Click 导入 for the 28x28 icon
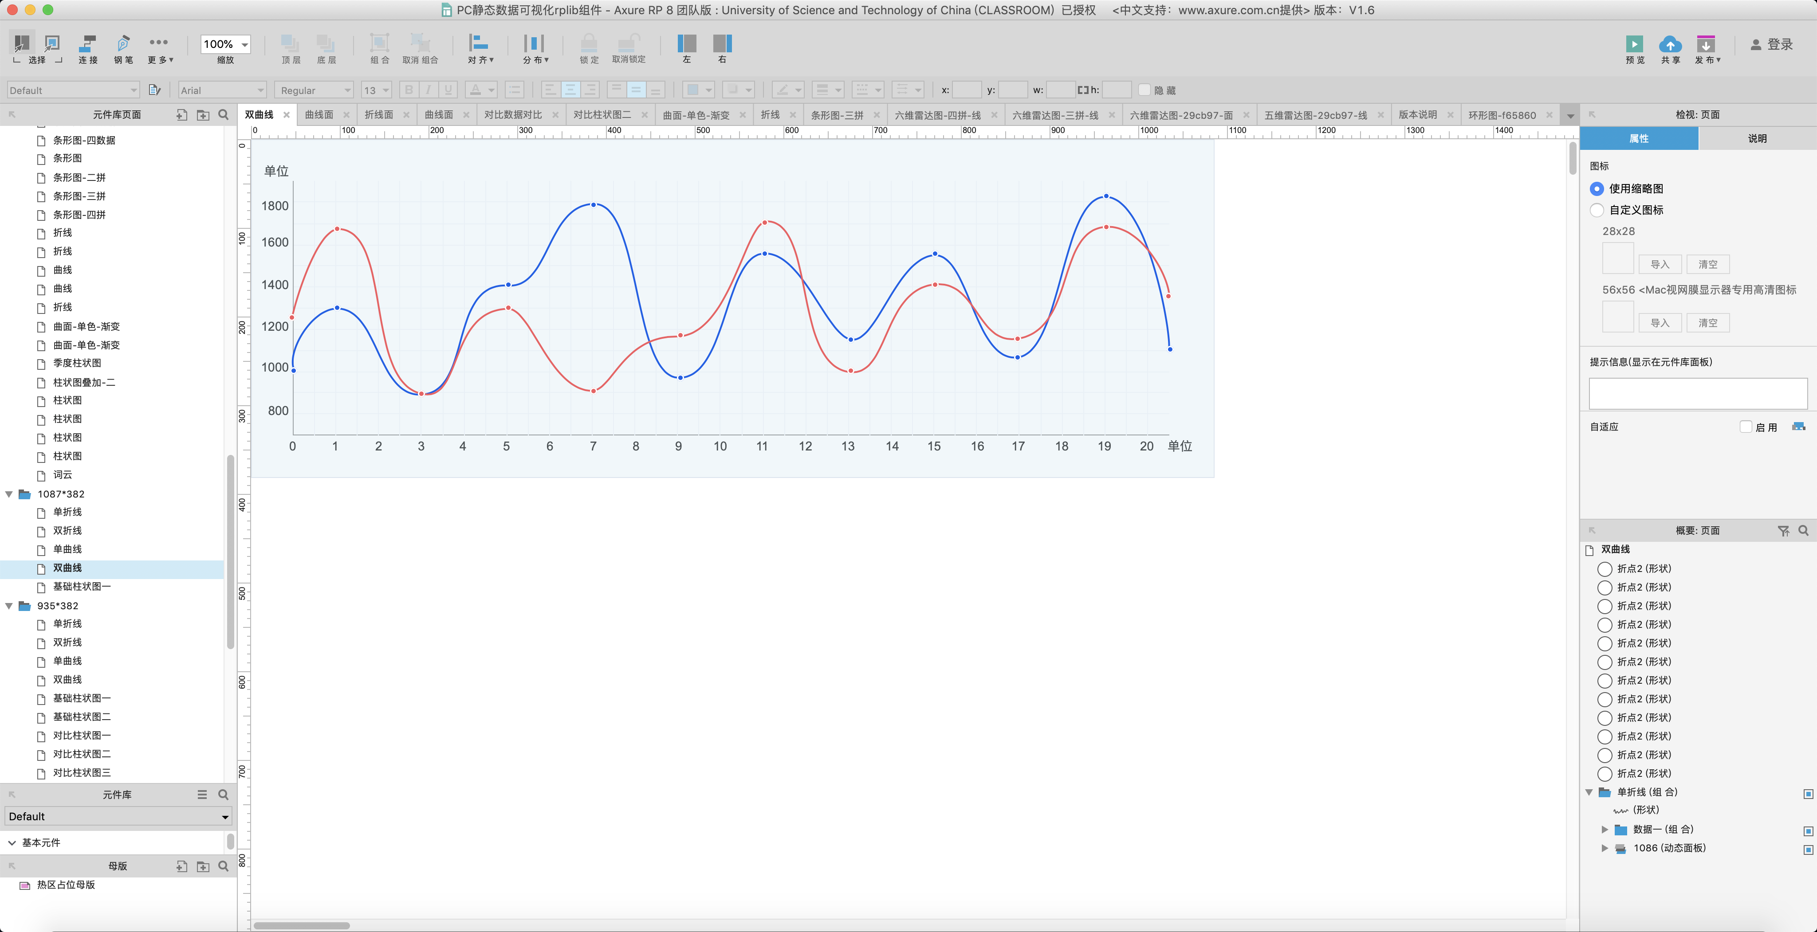The width and height of the screenshot is (1817, 932). (x=1660, y=264)
